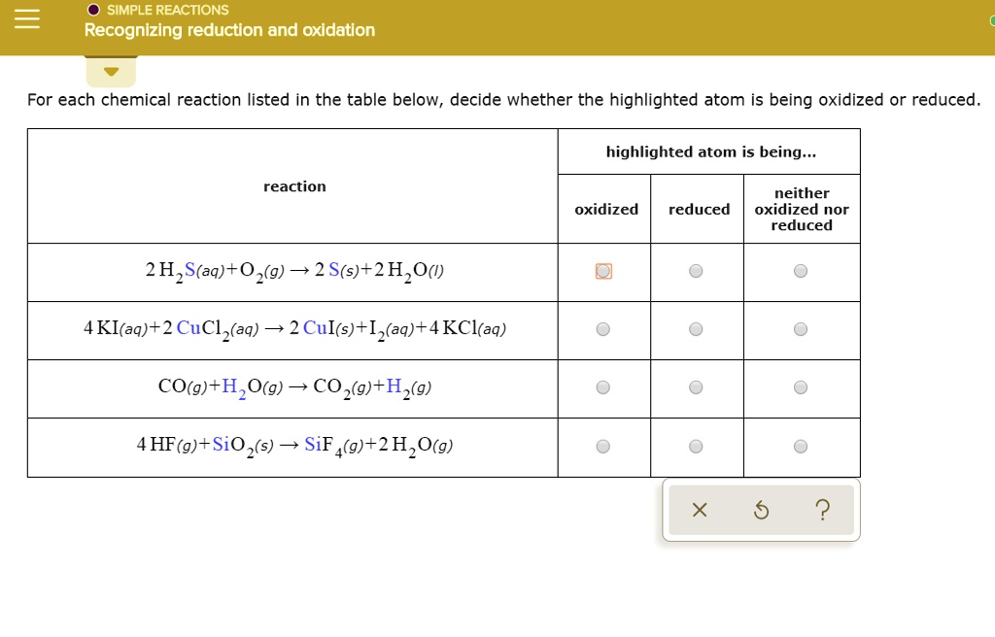Open the question mark help icon
This screenshot has height=637, width=995.
pos(823,511)
